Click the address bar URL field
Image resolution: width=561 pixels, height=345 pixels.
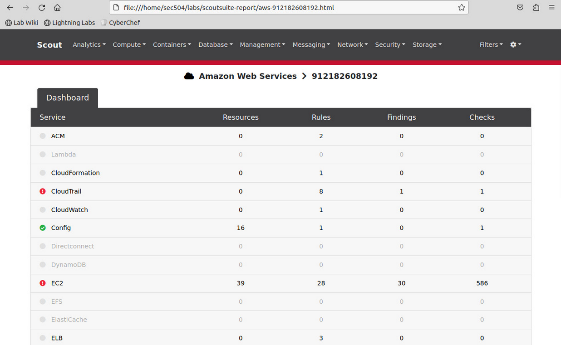click(x=288, y=7)
